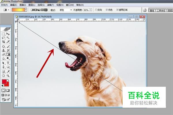Switch to Standard edit mode
173x115 pixels.
pyautogui.click(x=3, y=91)
